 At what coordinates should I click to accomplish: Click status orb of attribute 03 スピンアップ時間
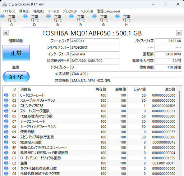(x=6, y=106)
